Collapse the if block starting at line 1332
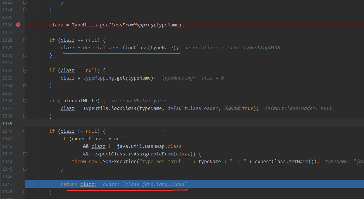Screen dimensions: 364x199 [25, 70]
